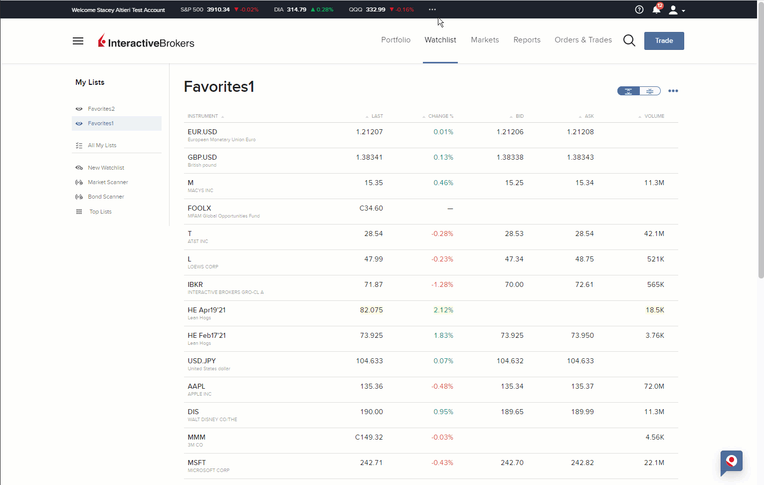Open All My Lists
764x485 pixels.
tap(102, 145)
